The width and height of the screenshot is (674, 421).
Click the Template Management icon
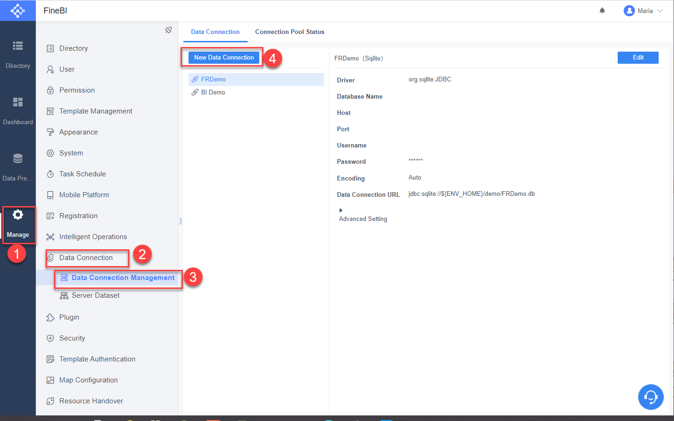50,111
